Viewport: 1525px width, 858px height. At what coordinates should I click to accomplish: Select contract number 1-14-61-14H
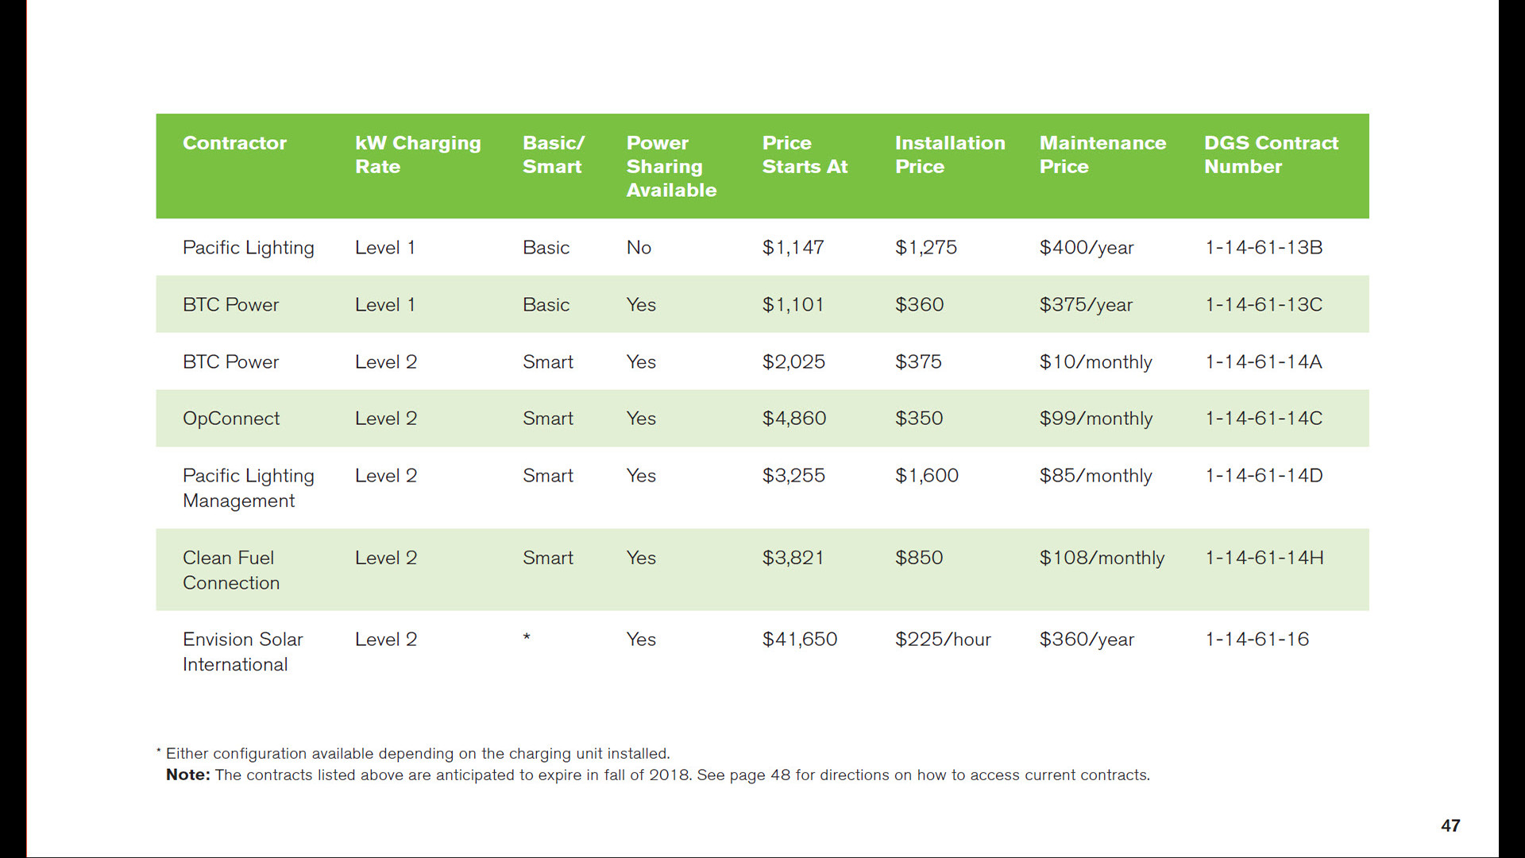pos(1264,558)
